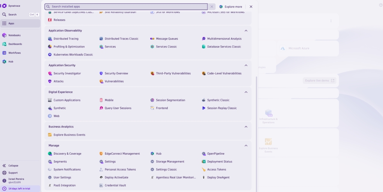This screenshot has width=383, height=192.
Task: Collapse the Application Observability section
Action: click(246, 31)
